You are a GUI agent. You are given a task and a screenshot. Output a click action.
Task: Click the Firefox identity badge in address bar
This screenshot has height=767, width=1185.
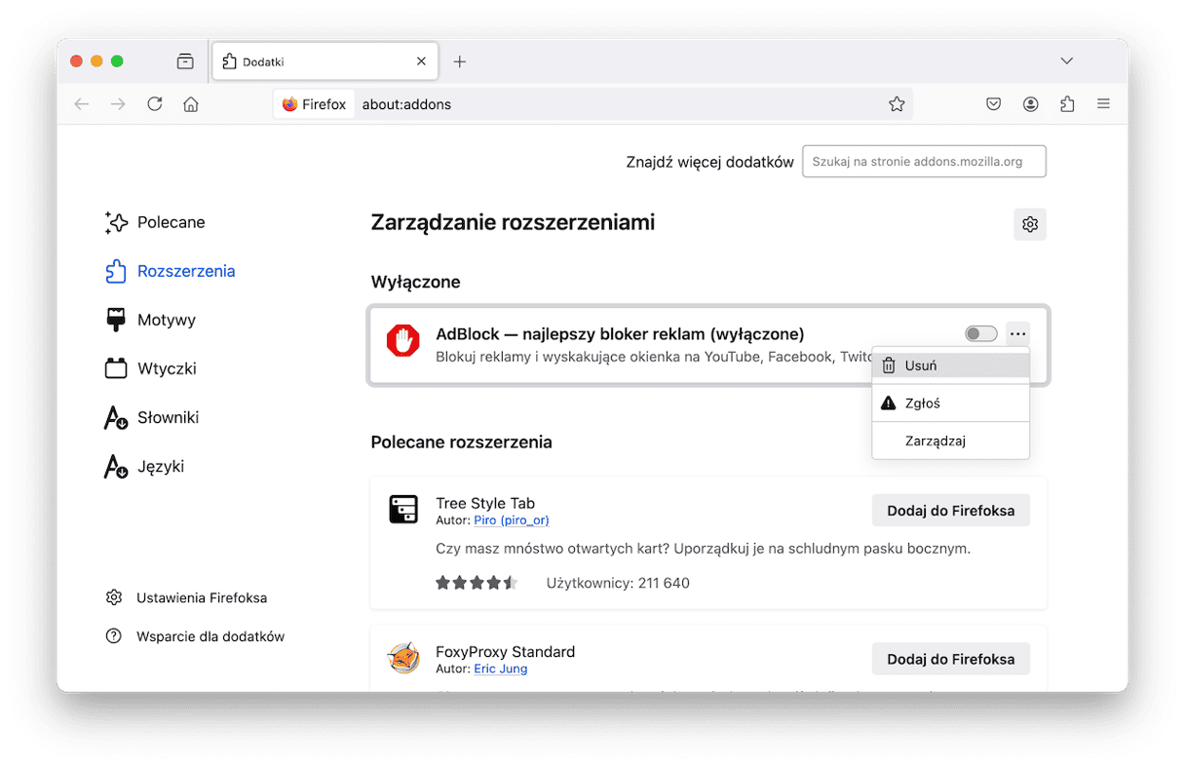coord(314,104)
